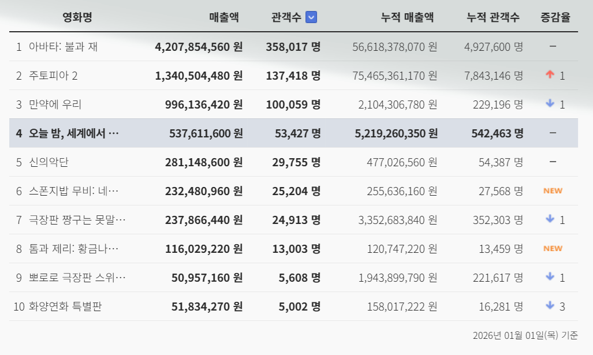The height and width of the screenshot is (355, 593).
Task: Click cumulative audience 7,843,146 명
Action: (494, 76)
